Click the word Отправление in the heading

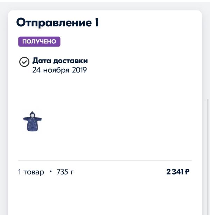pos(54,23)
